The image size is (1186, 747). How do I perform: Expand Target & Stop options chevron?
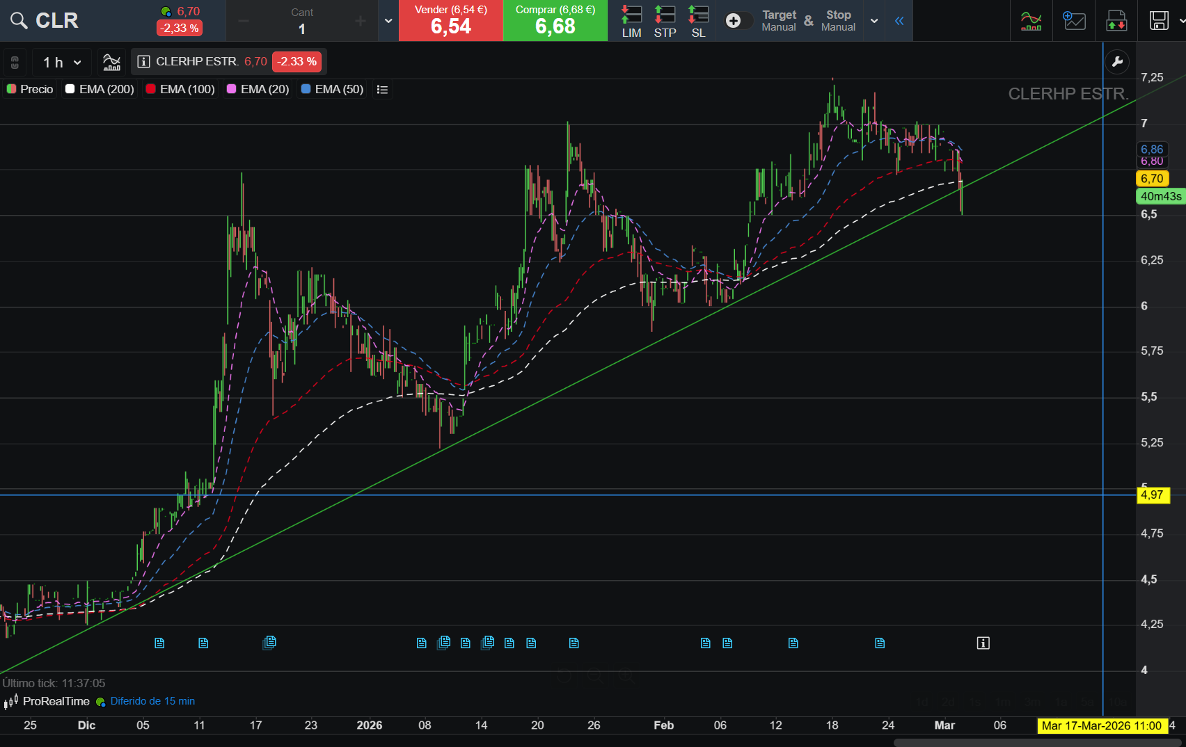point(874,21)
